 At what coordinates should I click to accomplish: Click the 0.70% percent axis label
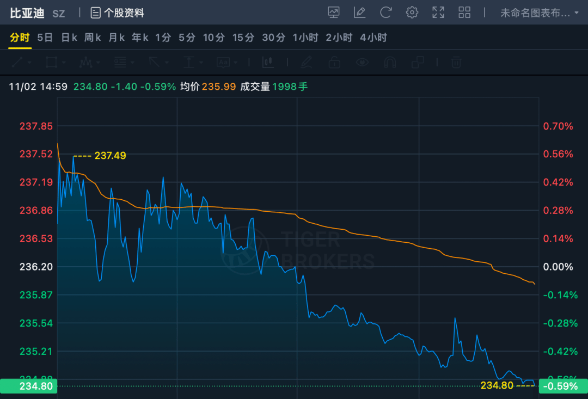558,126
